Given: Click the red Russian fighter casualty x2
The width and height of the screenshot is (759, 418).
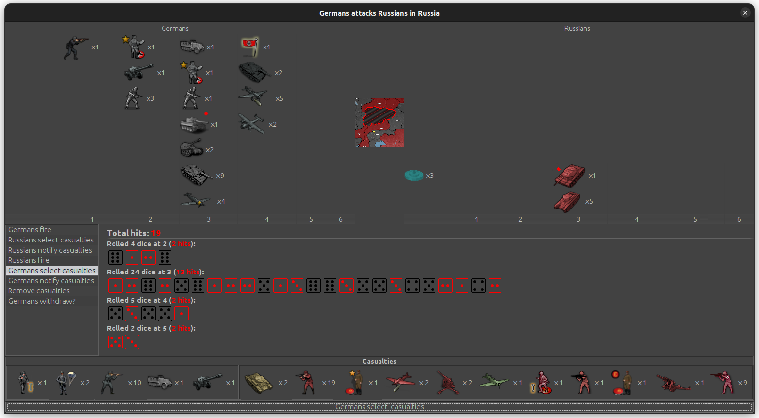Looking at the screenshot, I should point(400,383).
